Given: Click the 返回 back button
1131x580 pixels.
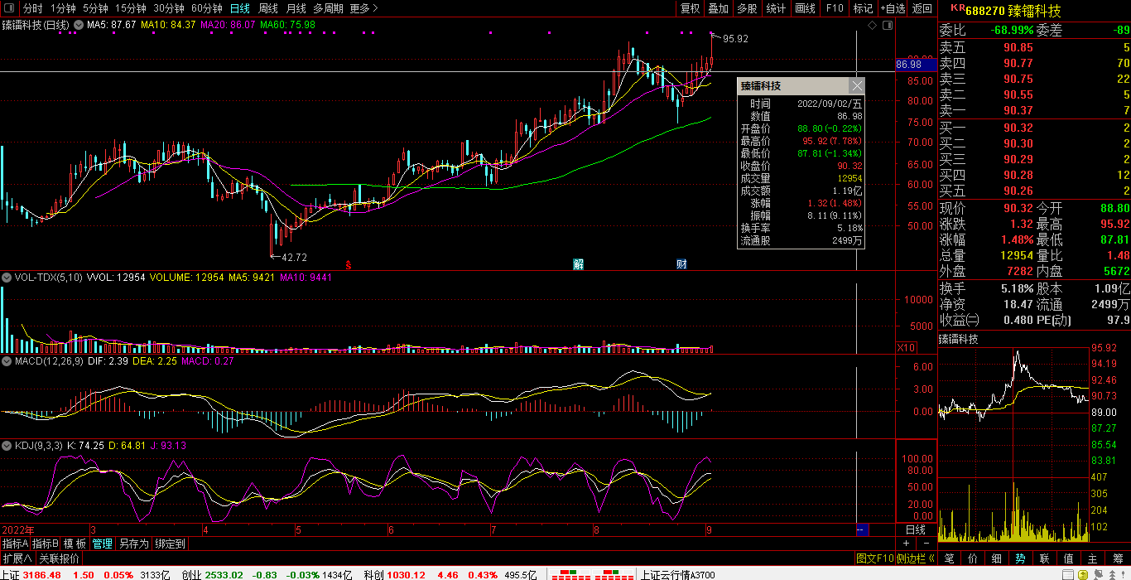Looking at the screenshot, I should coord(922,8).
